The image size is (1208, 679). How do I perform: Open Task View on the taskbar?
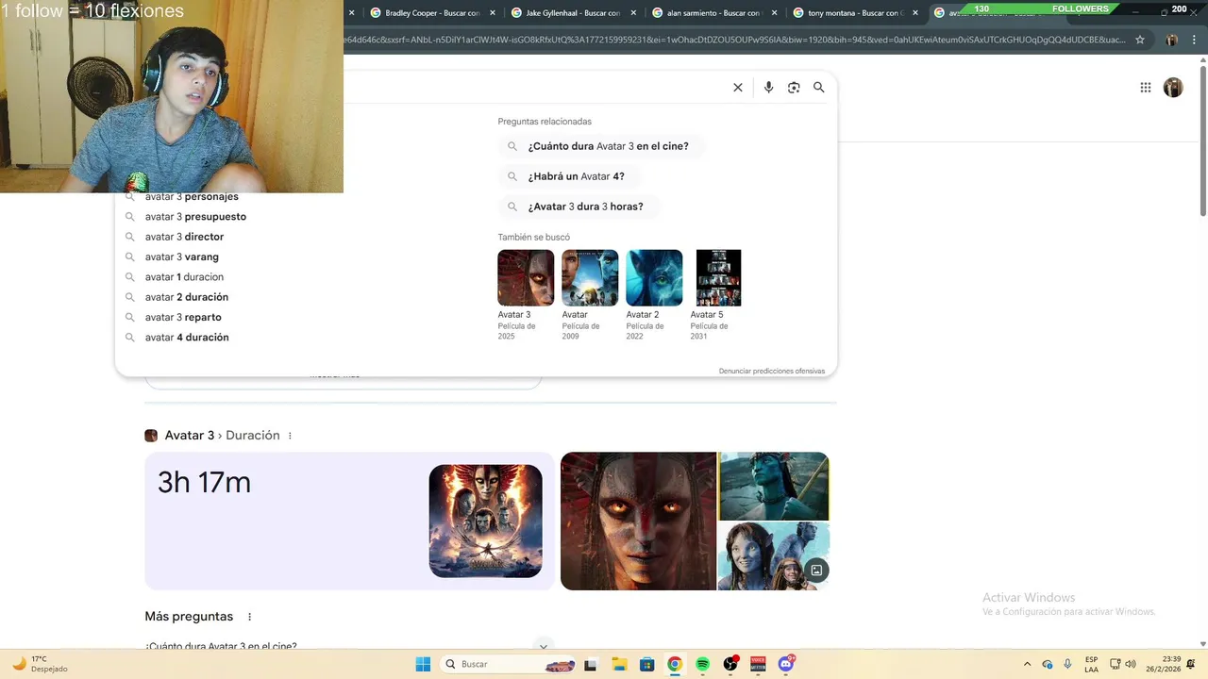(591, 664)
